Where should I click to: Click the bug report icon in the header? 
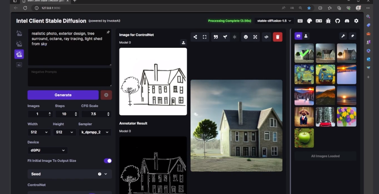[328, 21]
